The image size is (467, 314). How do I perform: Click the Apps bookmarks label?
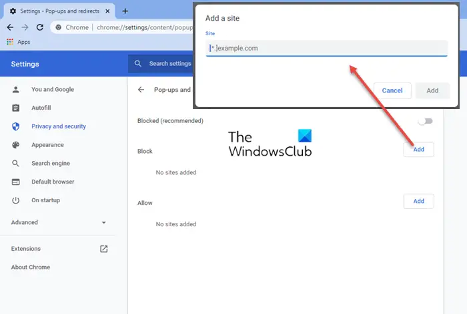pos(23,42)
